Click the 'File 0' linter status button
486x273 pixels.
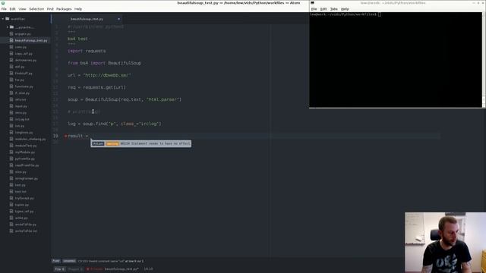(60, 269)
